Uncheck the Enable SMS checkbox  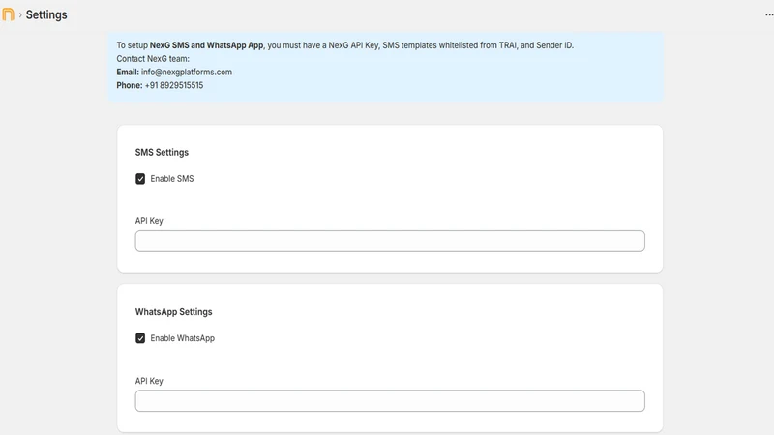(x=140, y=179)
